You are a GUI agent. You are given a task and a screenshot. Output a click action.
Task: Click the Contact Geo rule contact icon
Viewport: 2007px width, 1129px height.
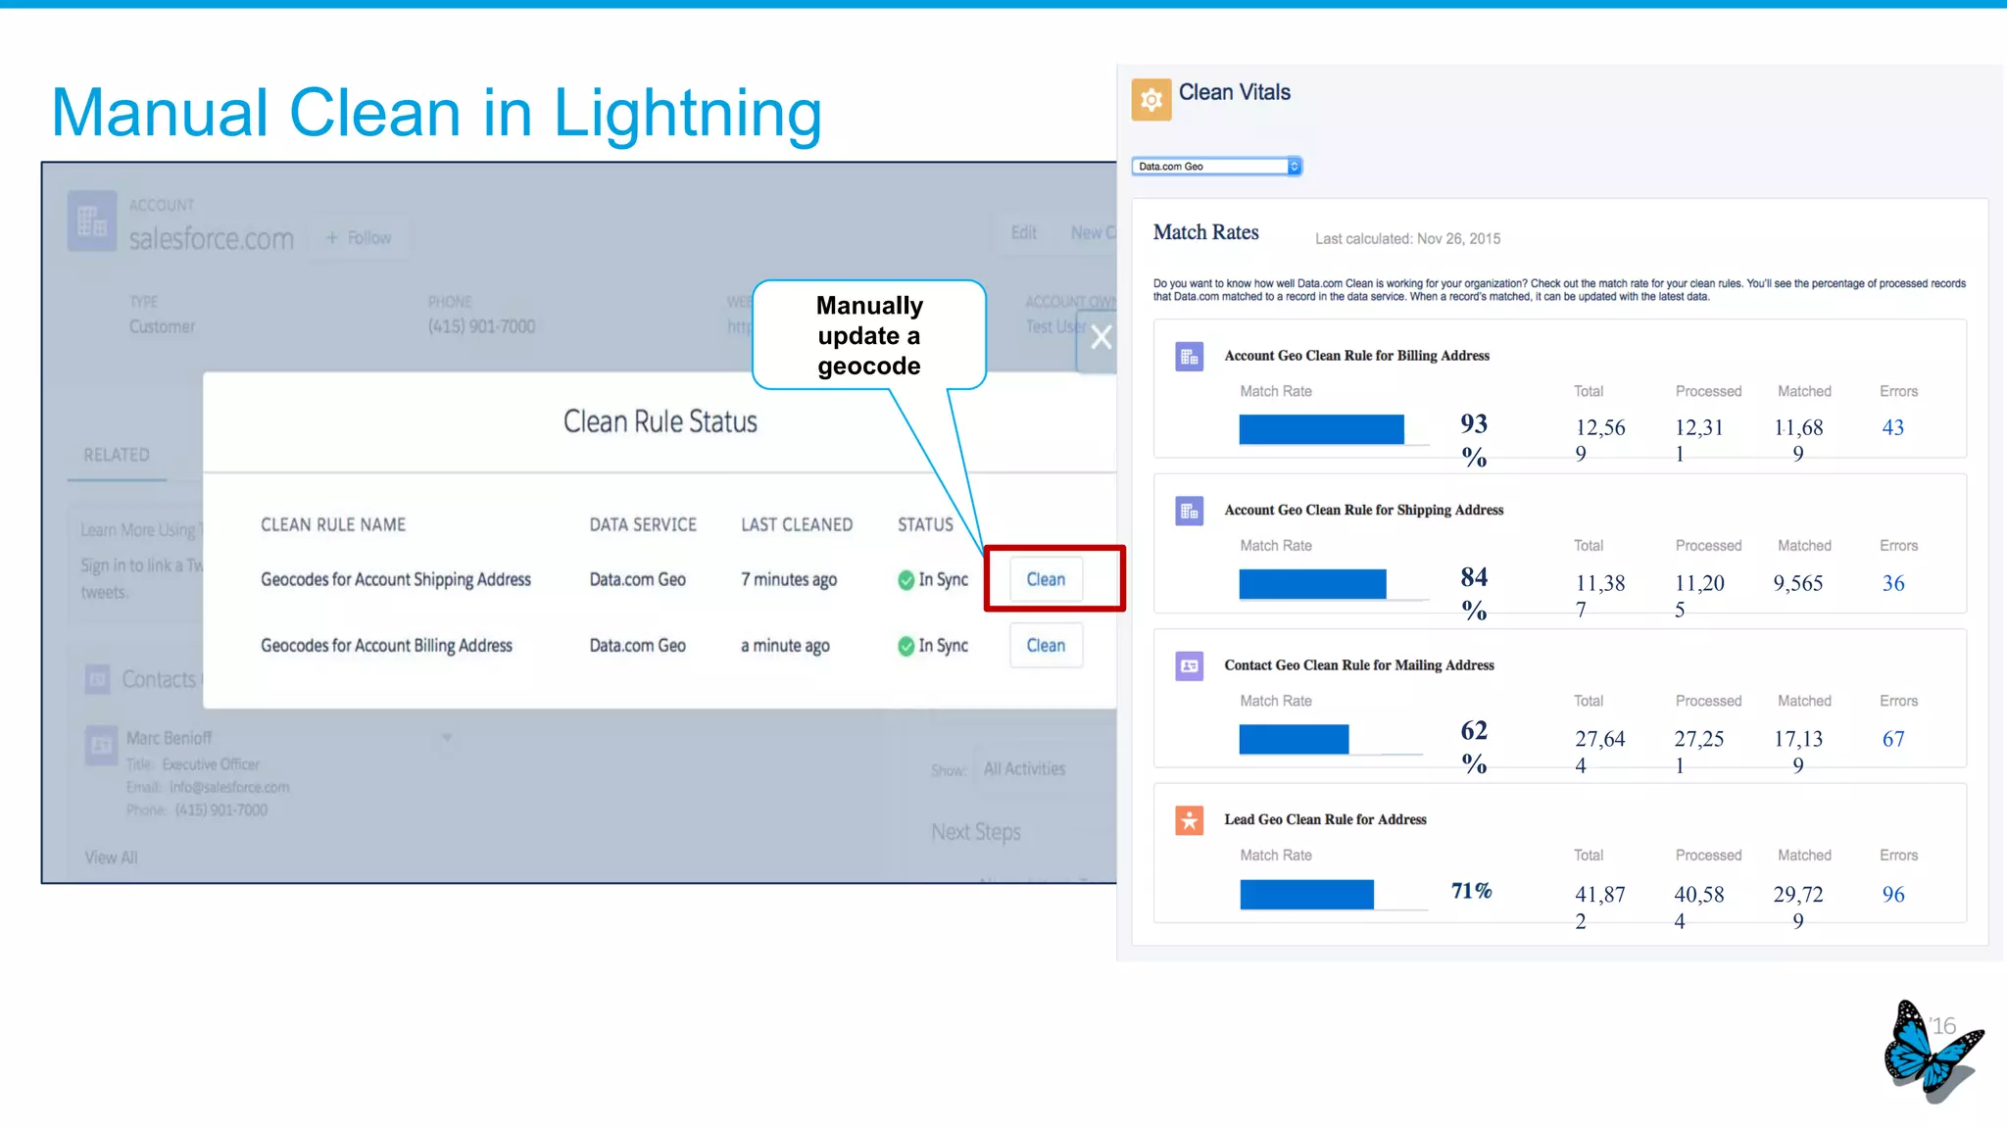click(1189, 665)
